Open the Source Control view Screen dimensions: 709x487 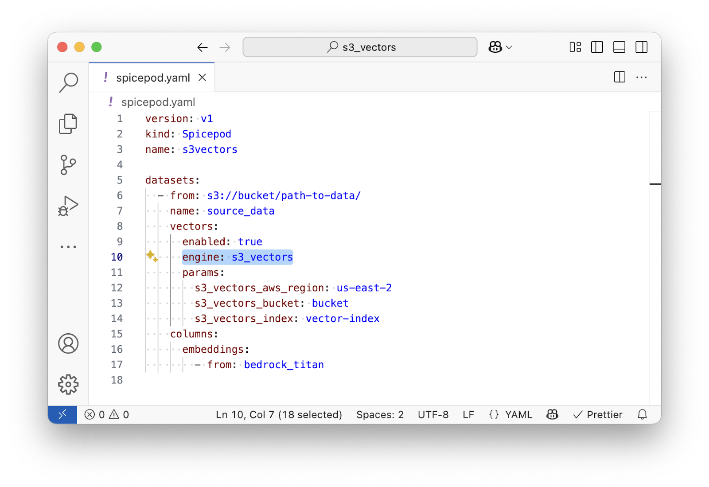(68, 165)
